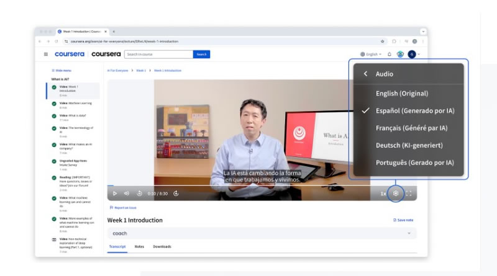The image size is (497, 276).
Task: Switch to the Notes tab
Action: coord(139,247)
